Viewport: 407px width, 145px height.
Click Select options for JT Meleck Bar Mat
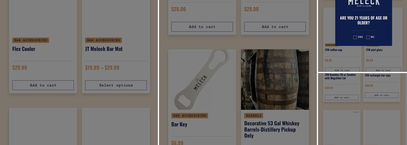coord(116,85)
